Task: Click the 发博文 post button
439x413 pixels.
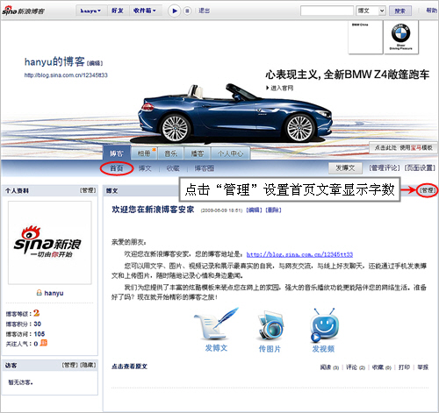Action: 345,168
